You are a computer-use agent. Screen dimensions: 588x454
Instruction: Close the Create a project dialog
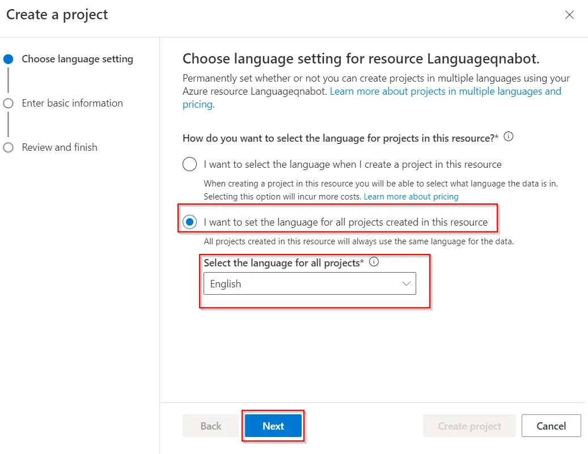point(569,15)
